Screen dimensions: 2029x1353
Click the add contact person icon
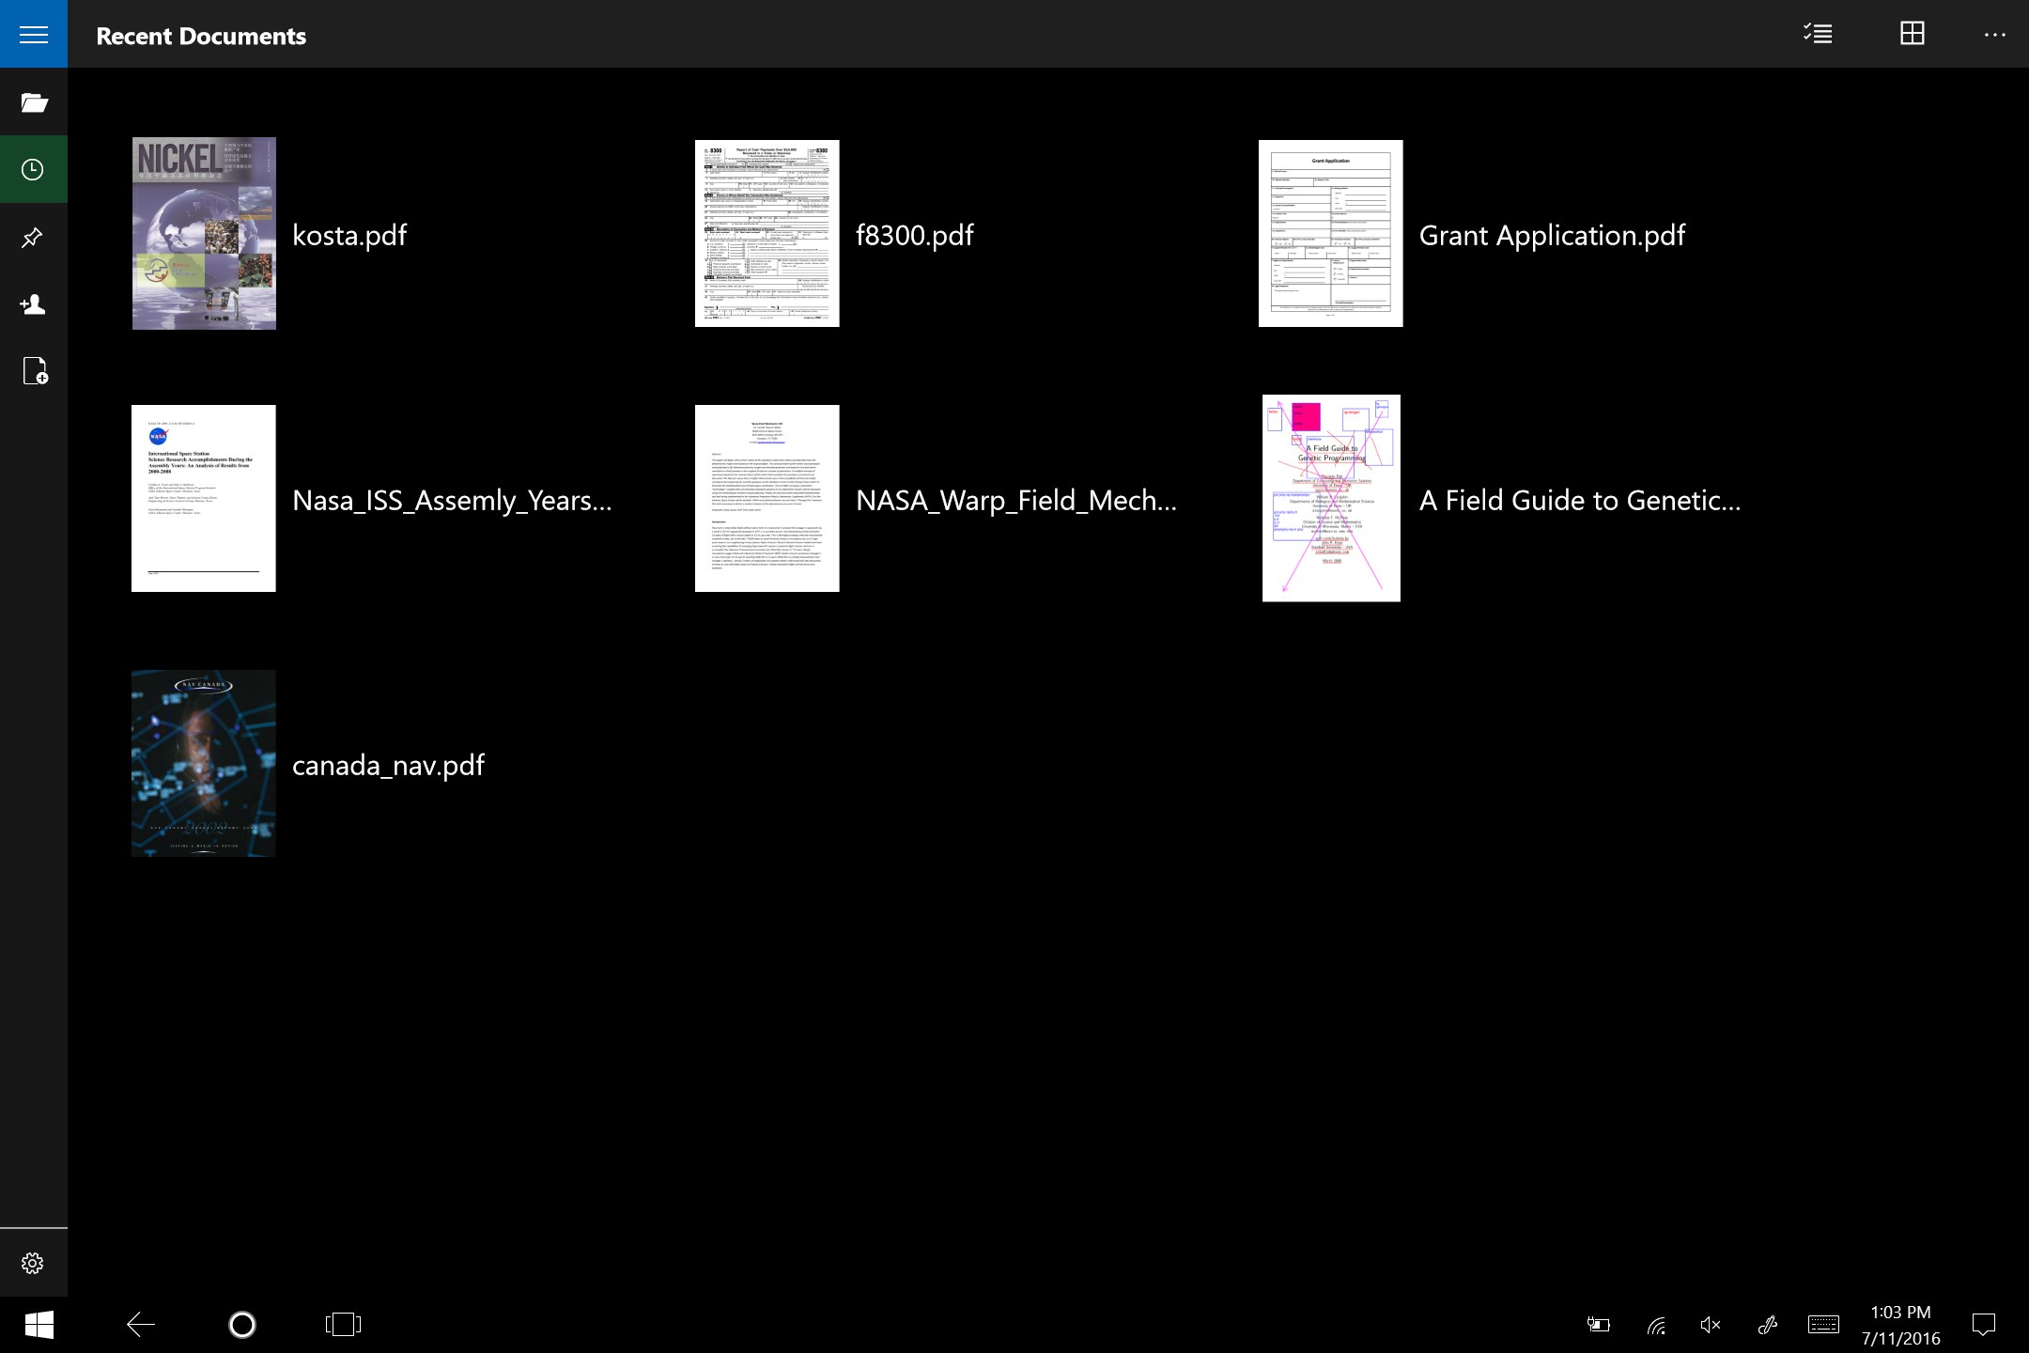click(34, 304)
